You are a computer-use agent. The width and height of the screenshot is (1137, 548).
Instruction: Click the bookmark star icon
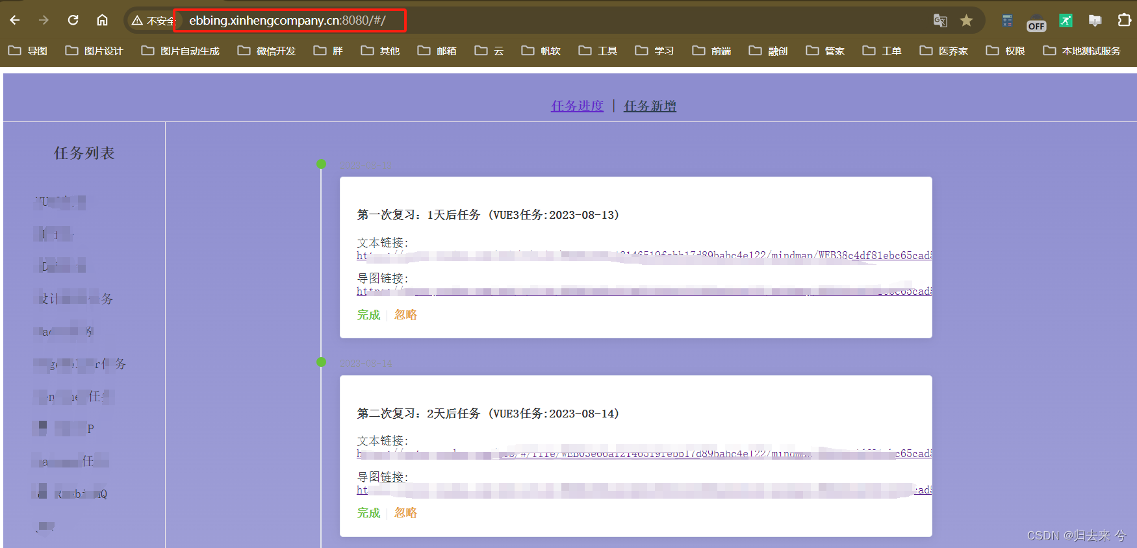[967, 21]
